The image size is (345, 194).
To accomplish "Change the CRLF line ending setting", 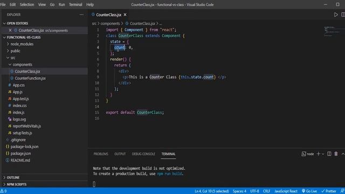I will coord(266,191).
